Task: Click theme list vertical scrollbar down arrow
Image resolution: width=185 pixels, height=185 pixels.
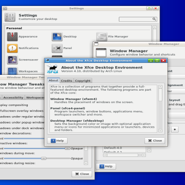Action: (149, 150)
